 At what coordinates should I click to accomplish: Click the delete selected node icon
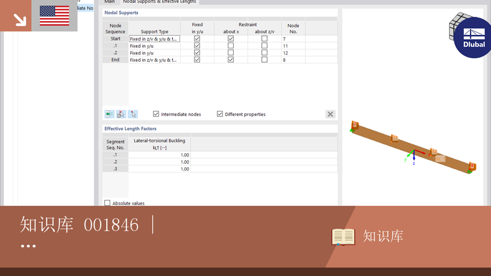click(121, 114)
